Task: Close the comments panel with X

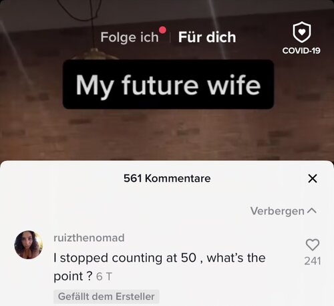Action: pyautogui.click(x=313, y=178)
